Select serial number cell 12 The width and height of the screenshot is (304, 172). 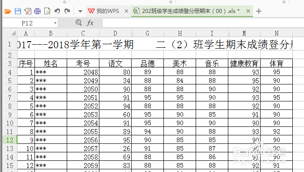click(26, 165)
